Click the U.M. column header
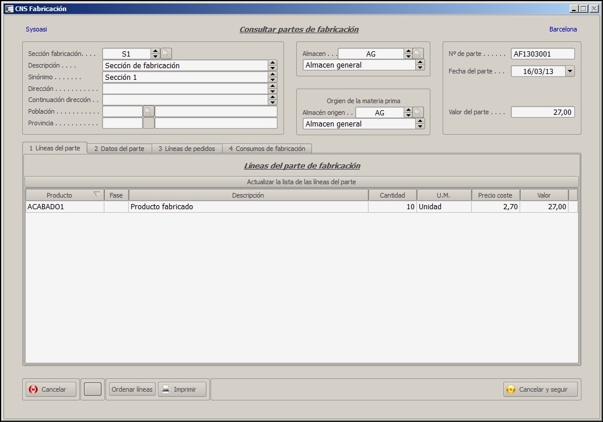 pyautogui.click(x=444, y=195)
